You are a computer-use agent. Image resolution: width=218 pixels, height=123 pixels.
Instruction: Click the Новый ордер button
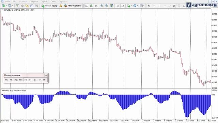click(x=49, y=6)
